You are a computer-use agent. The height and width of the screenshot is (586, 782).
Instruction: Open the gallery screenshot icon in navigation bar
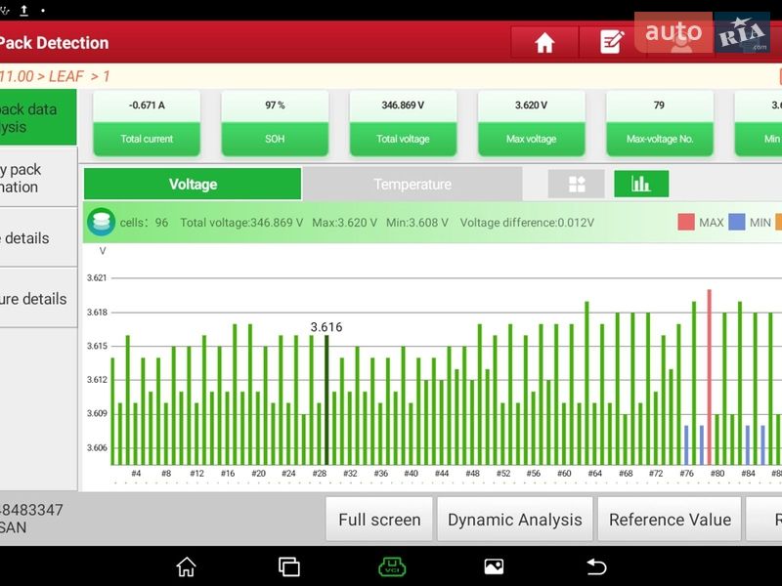pyautogui.click(x=494, y=566)
